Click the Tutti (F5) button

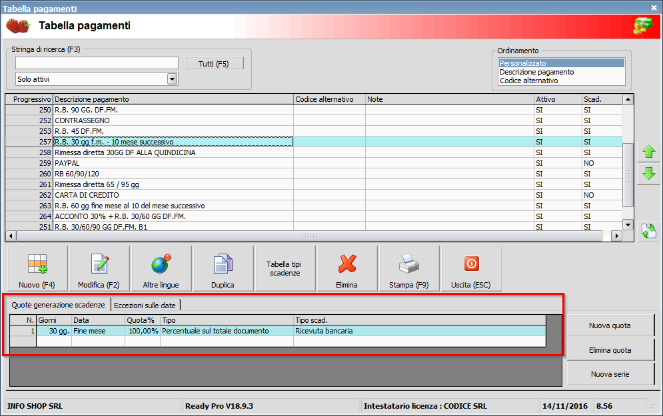214,64
